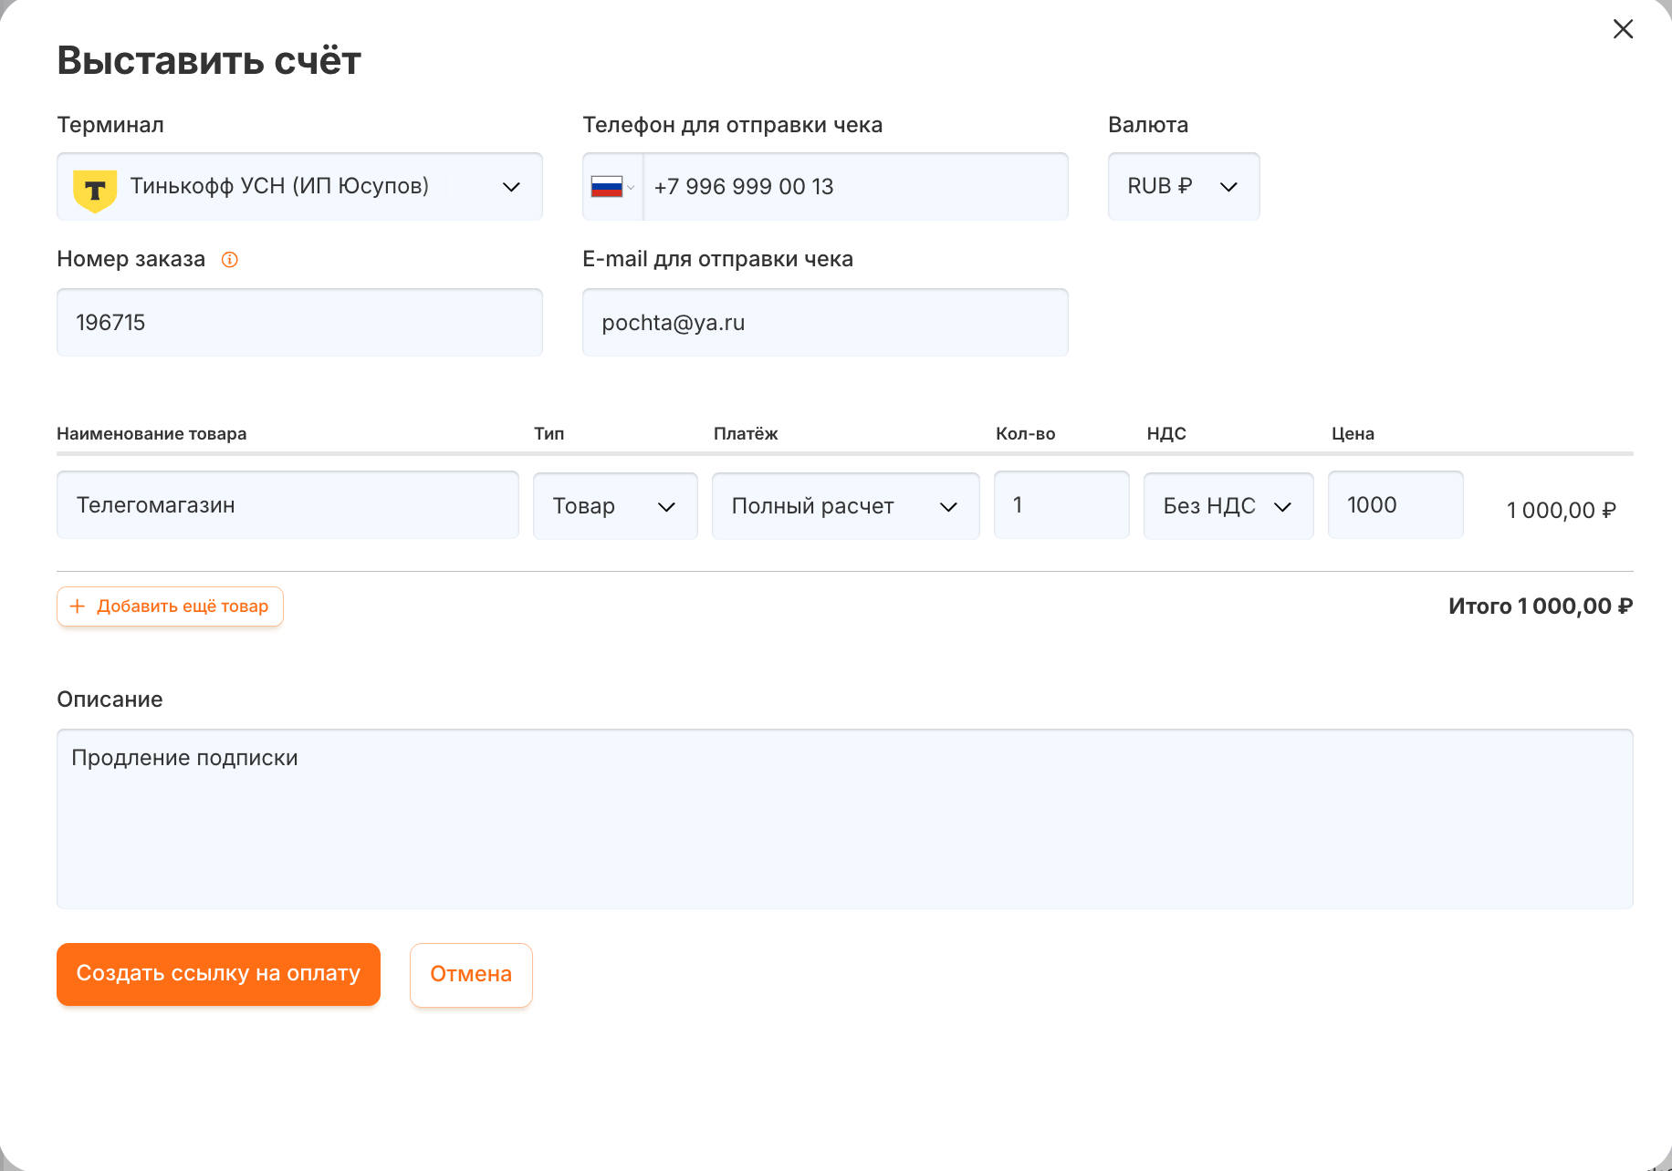Click the Валюта label

pyautogui.click(x=1148, y=125)
